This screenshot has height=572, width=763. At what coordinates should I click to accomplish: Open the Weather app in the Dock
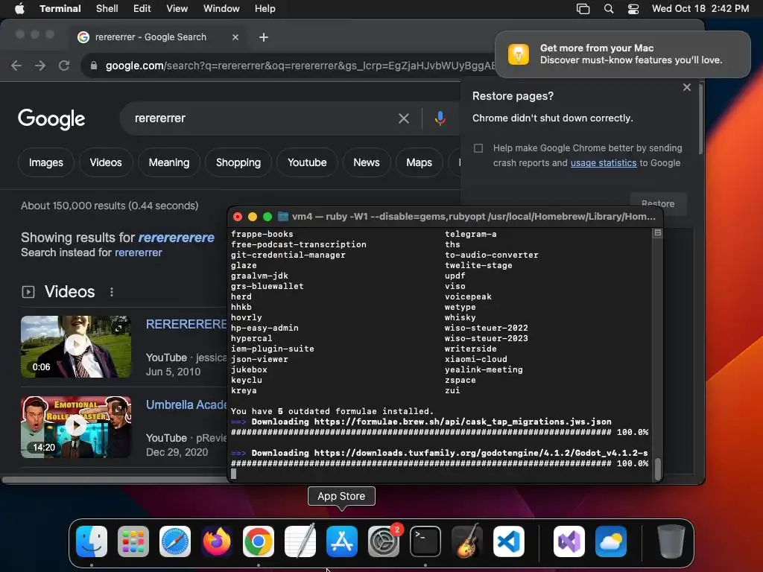pos(611,541)
